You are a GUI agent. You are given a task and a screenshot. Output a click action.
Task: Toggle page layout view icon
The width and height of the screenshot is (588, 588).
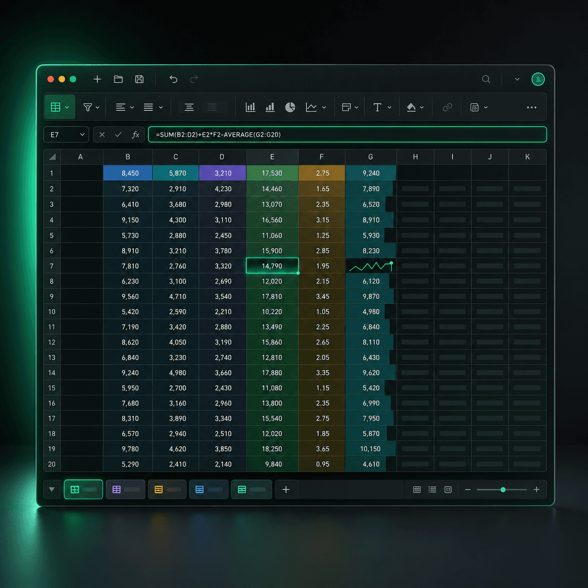click(448, 489)
